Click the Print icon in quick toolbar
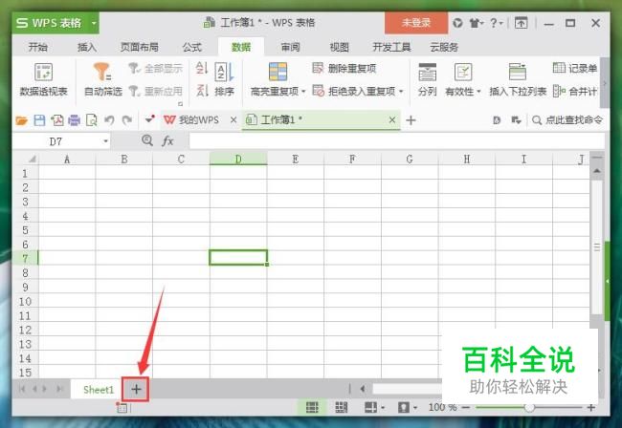The width and height of the screenshot is (622, 428). click(x=75, y=120)
